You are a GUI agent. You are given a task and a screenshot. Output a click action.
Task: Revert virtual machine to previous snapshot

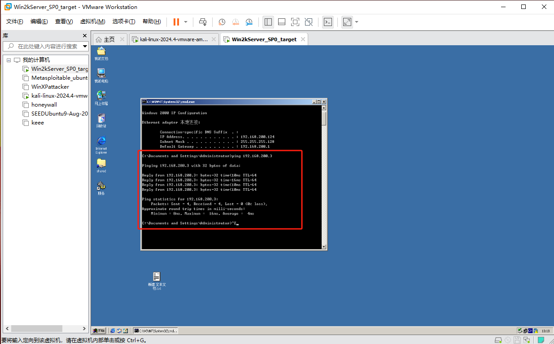click(236, 21)
